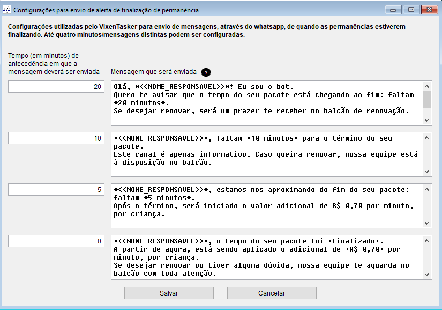Open the help question mark icon
Screen dimensions: 442x310
point(206,72)
